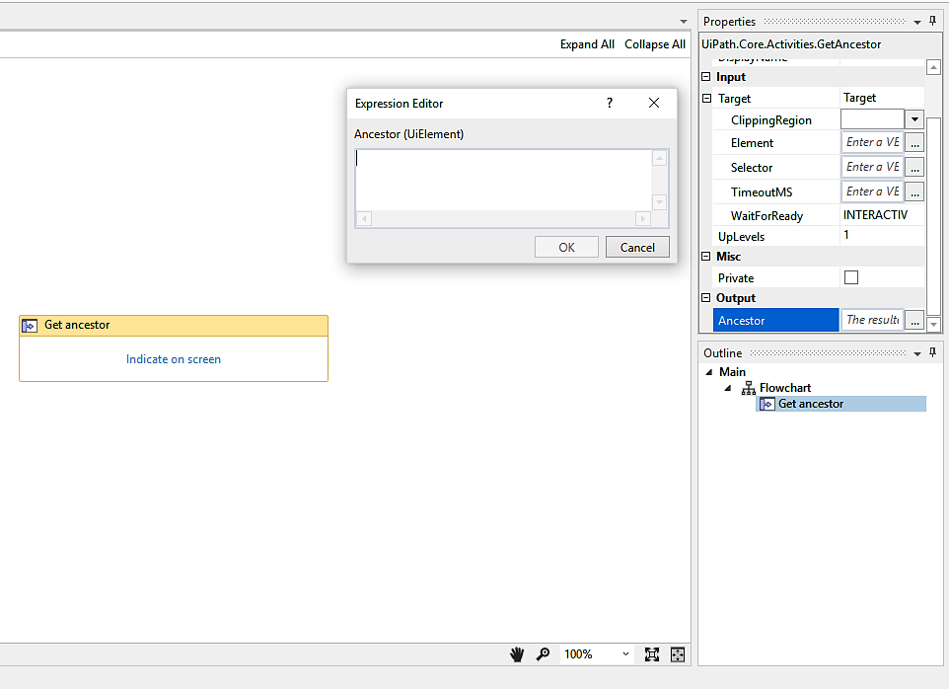Confirm with the OK button
The height and width of the screenshot is (689, 949).
pos(566,247)
